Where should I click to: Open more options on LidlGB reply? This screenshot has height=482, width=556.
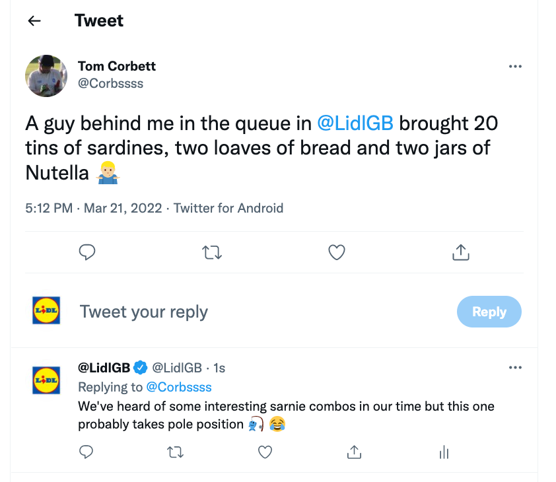point(515,367)
